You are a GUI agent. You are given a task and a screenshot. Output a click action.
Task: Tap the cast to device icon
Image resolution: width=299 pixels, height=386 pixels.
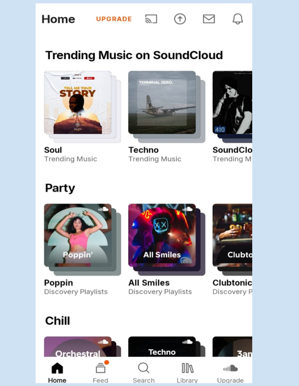click(x=151, y=19)
